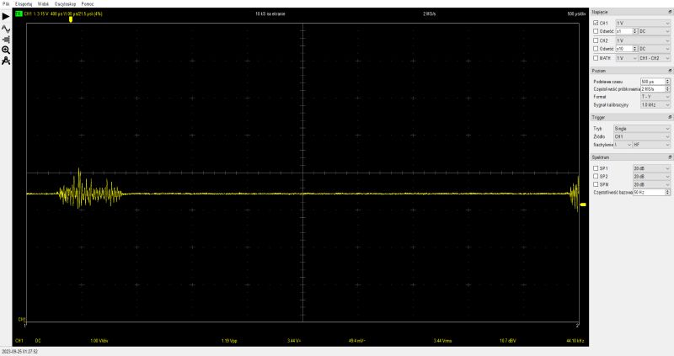Open CH2 voltage range dropdown

tap(643, 40)
